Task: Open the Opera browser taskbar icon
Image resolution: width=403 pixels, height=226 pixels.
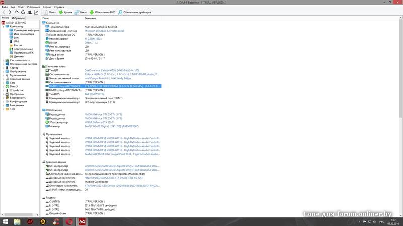Action: pos(69,222)
